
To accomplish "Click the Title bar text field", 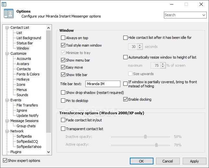I will click(x=103, y=84).
